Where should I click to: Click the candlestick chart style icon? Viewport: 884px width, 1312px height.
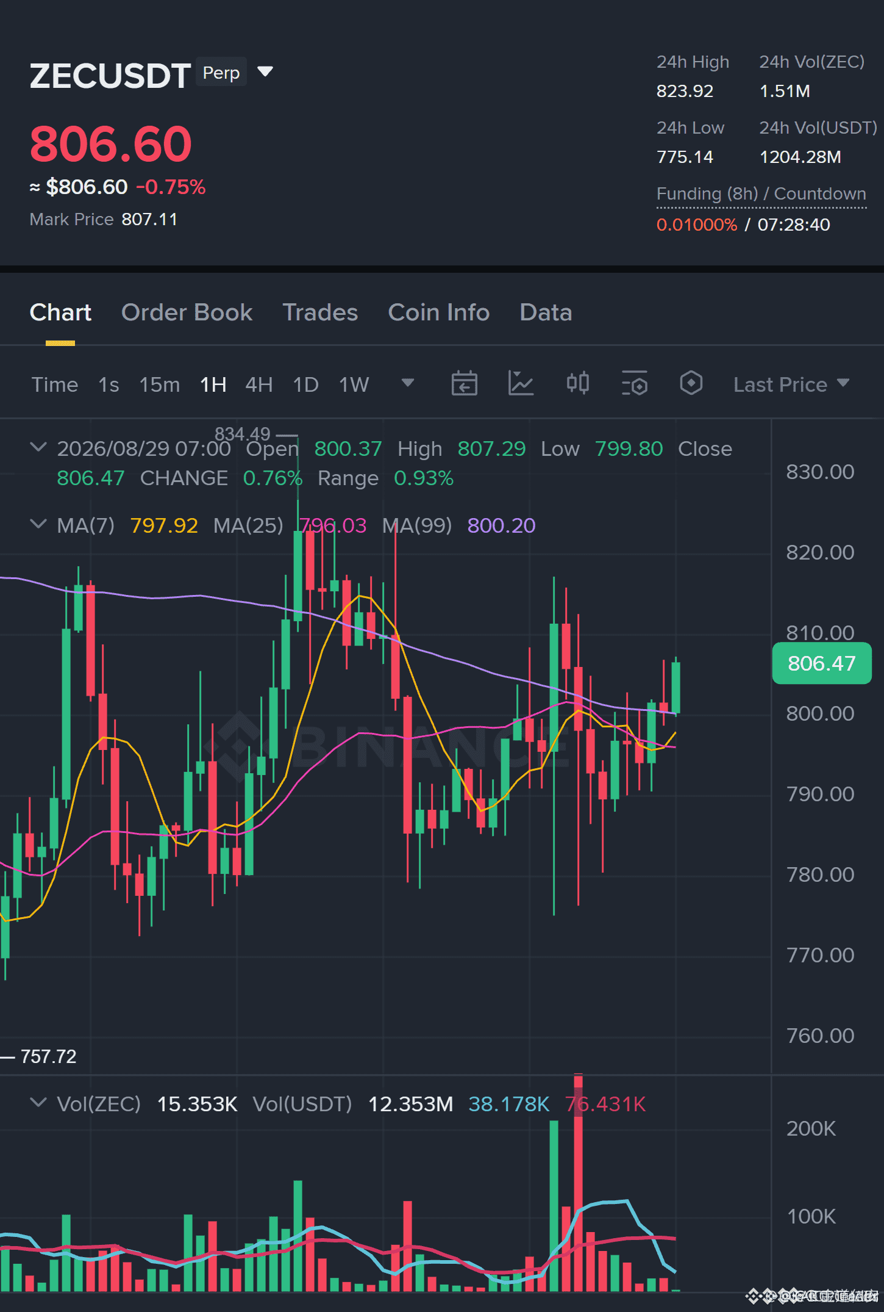(x=577, y=384)
